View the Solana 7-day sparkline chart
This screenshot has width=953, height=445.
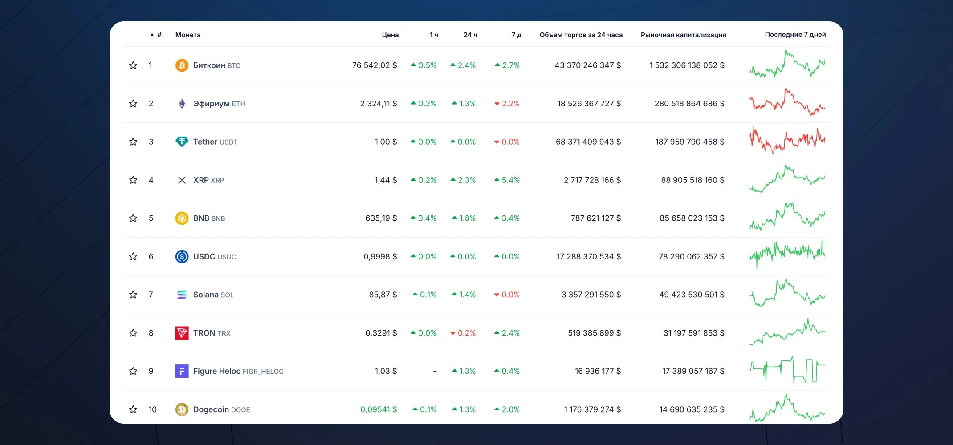(x=787, y=293)
